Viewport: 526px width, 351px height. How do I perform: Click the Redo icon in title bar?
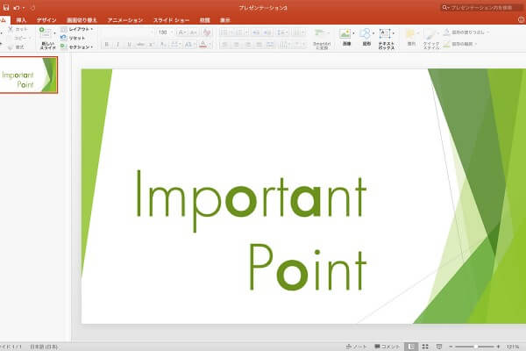point(33,7)
